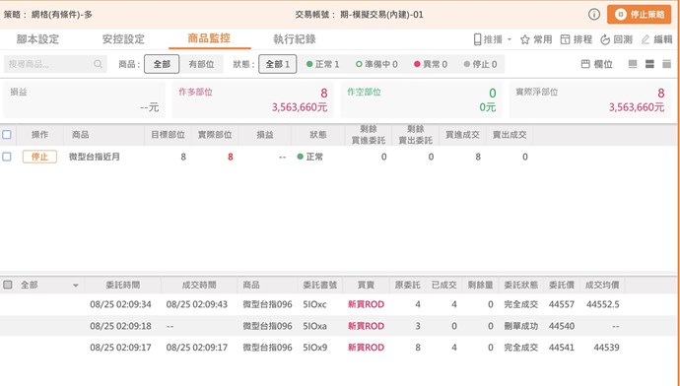Choose the medium row density icon
680x386 pixels.
(x=649, y=64)
